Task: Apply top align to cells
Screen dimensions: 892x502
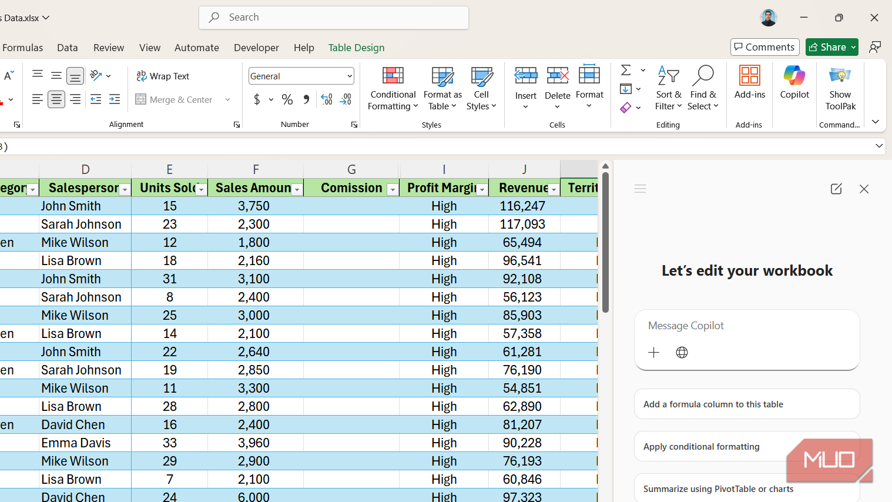Action: tap(38, 75)
